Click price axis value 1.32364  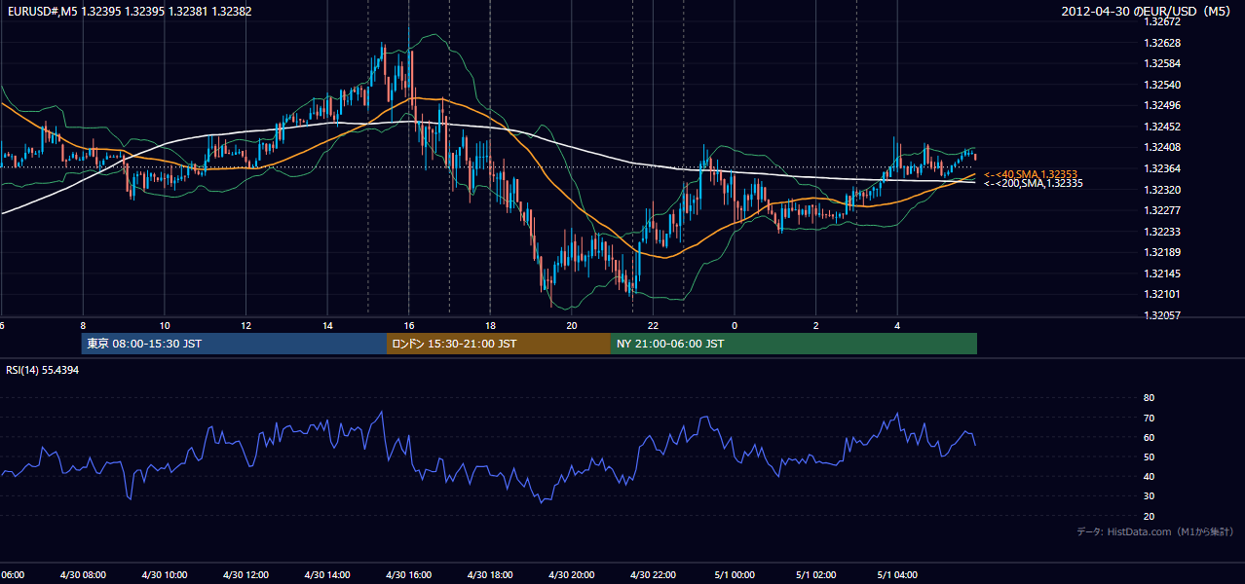1161,168
